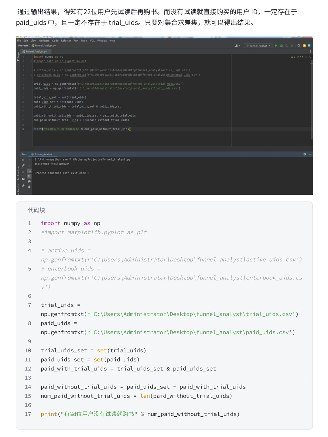Open the Navigate menu

pyautogui.click(x=44, y=41)
